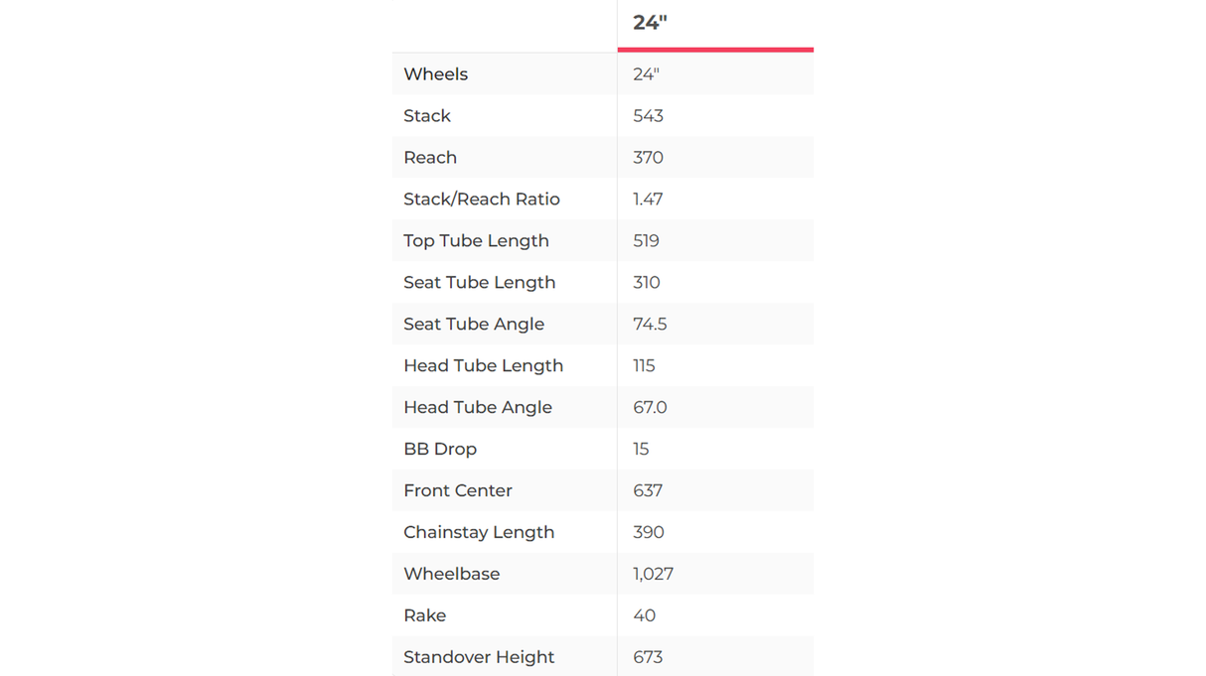Select the Top Tube Length label
This screenshot has width=1206, height=676.
click(x=476, y=241)
